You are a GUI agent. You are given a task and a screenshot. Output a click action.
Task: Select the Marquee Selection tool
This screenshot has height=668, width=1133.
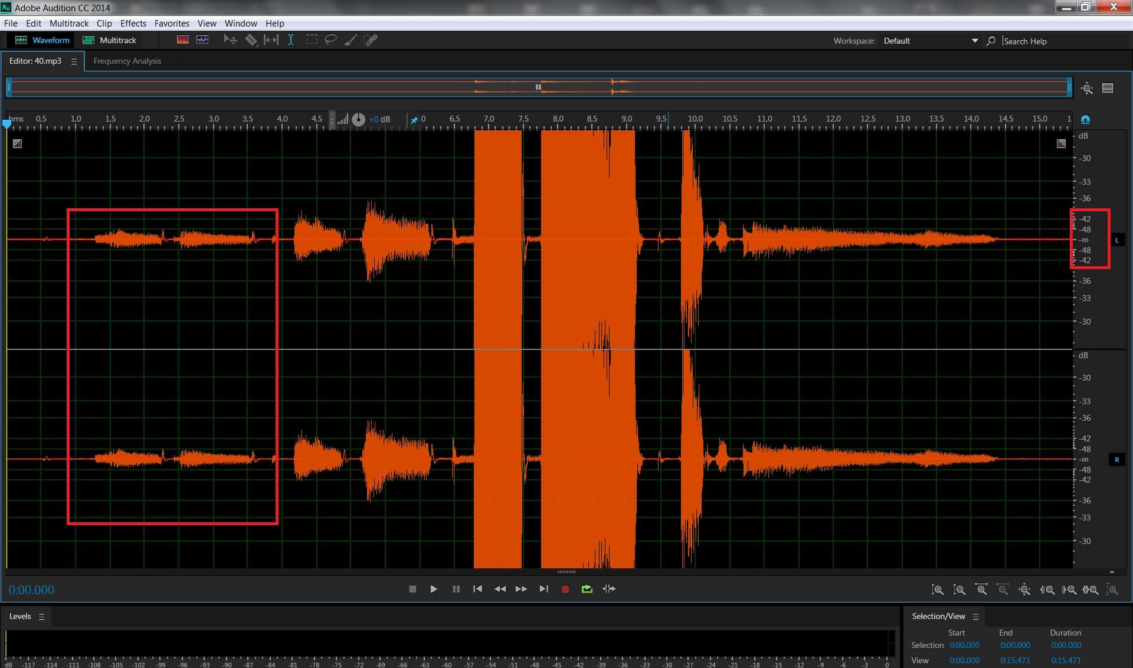tap(312, 40)
